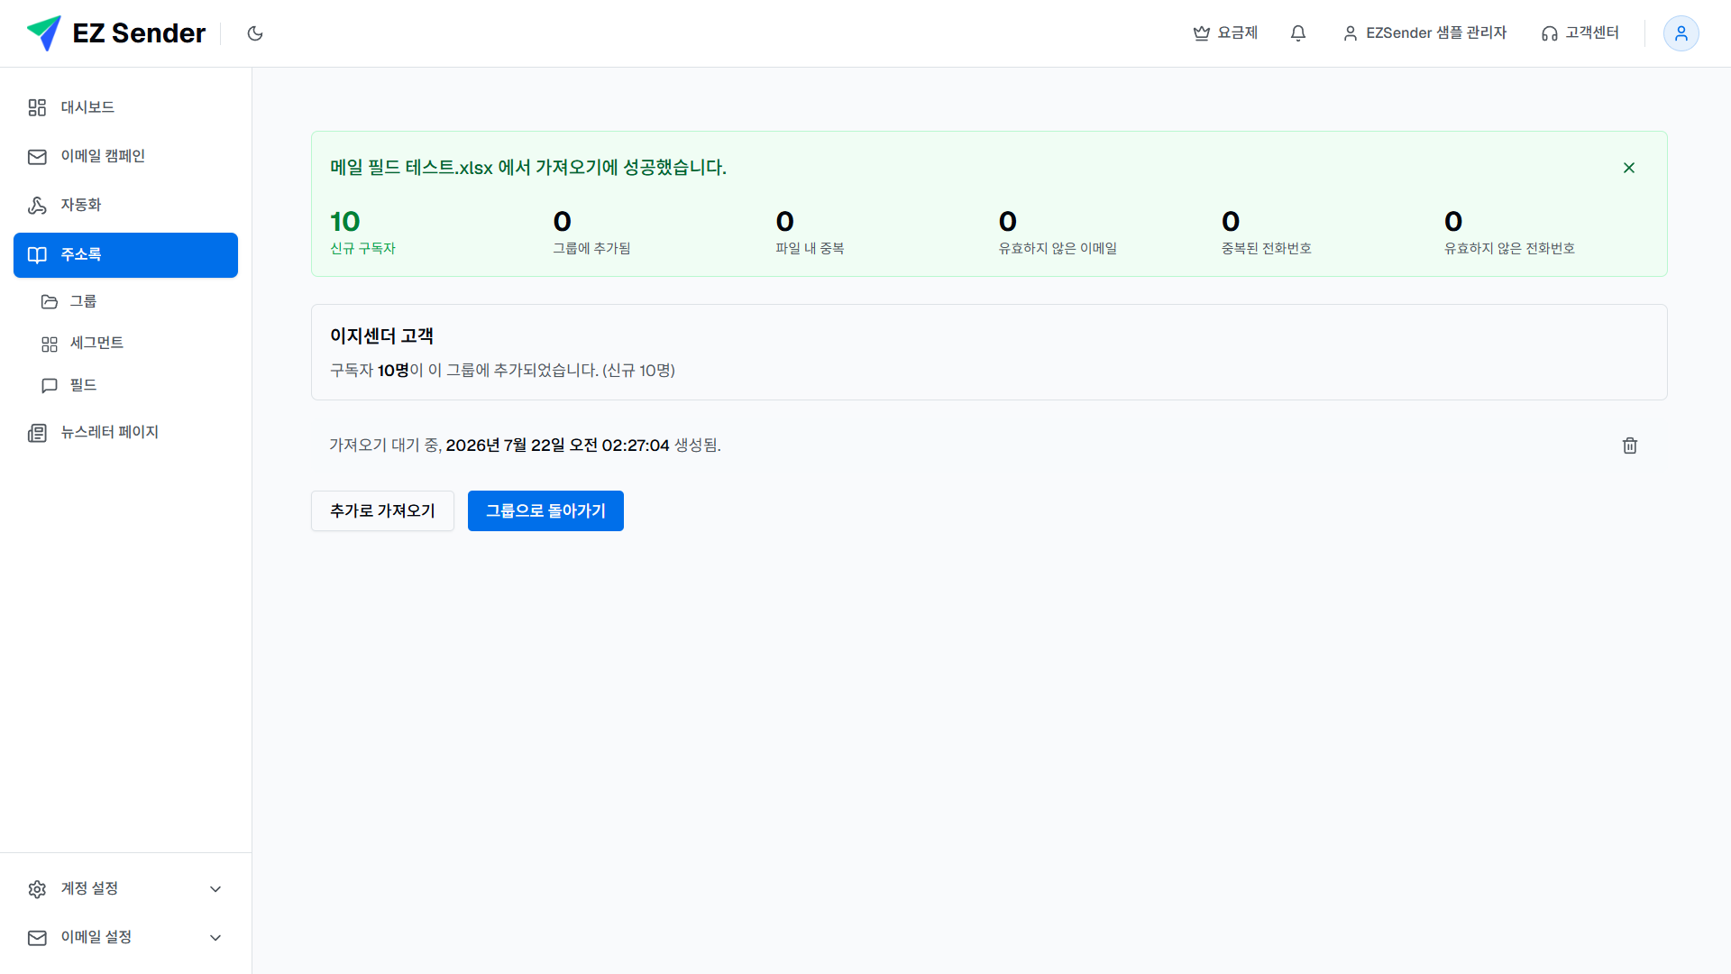Click the 유효하지 않은 전화번호 label
This screenshot has height=974, width=1731.
coord(1509,248)
